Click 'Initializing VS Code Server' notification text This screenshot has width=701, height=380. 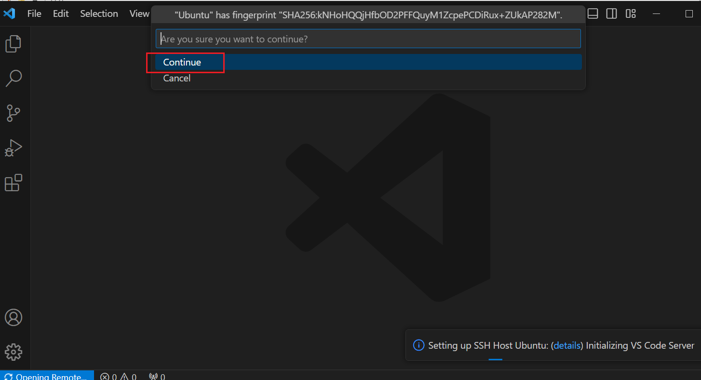pos(640,345)
